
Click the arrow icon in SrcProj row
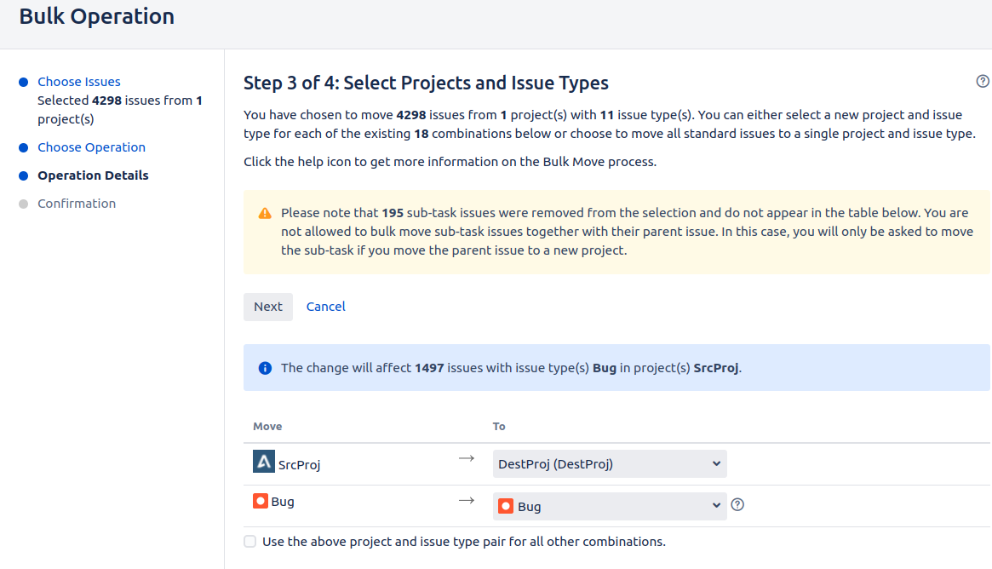tap(466, 459)
